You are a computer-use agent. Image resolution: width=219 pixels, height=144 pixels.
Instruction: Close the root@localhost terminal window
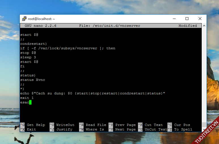point(200,19)
